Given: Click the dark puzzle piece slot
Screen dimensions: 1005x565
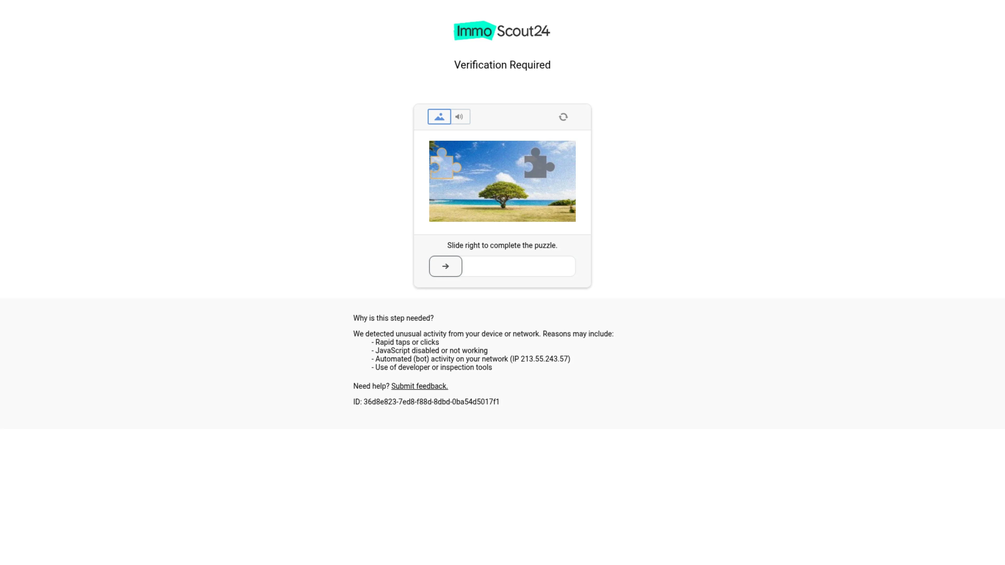Looking at the screenshot, I should (x=539, y=163).
